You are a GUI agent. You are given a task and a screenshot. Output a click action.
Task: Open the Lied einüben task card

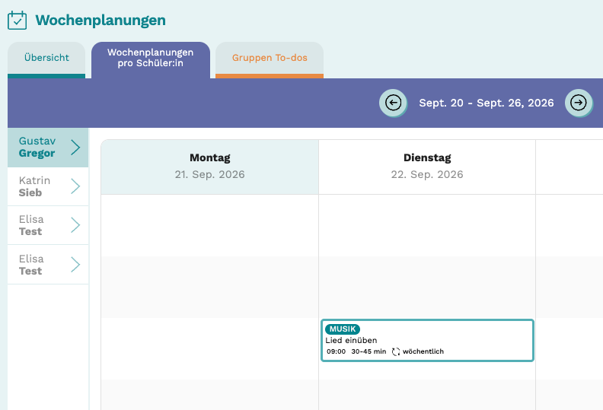click(427, 340)
